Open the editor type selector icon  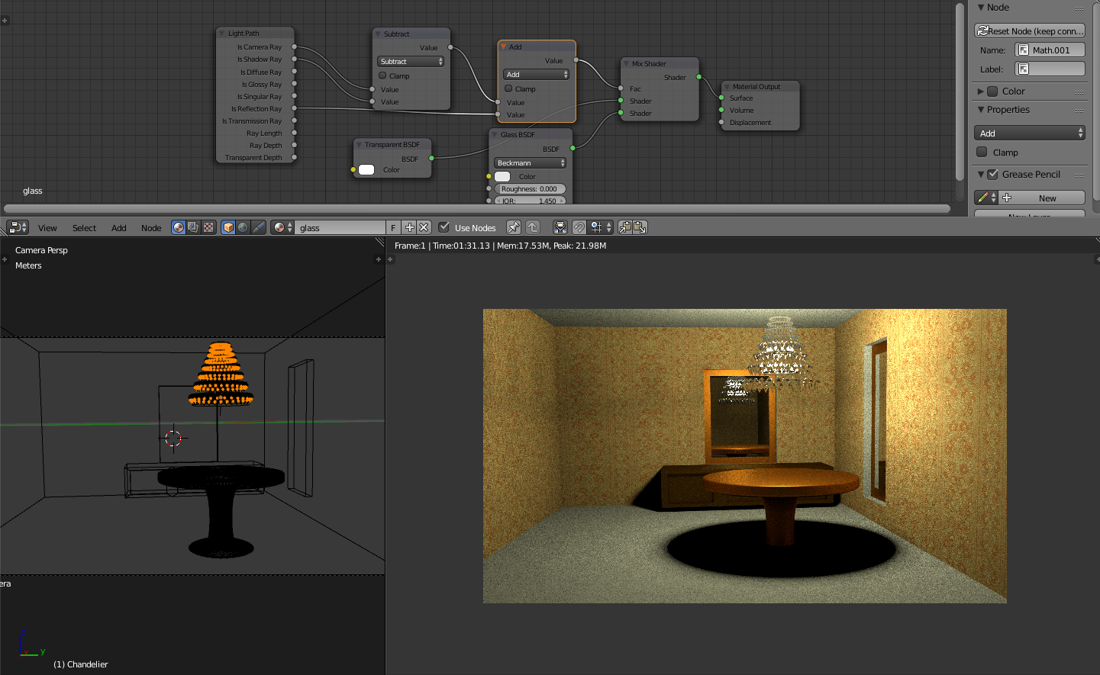(18, 227)
